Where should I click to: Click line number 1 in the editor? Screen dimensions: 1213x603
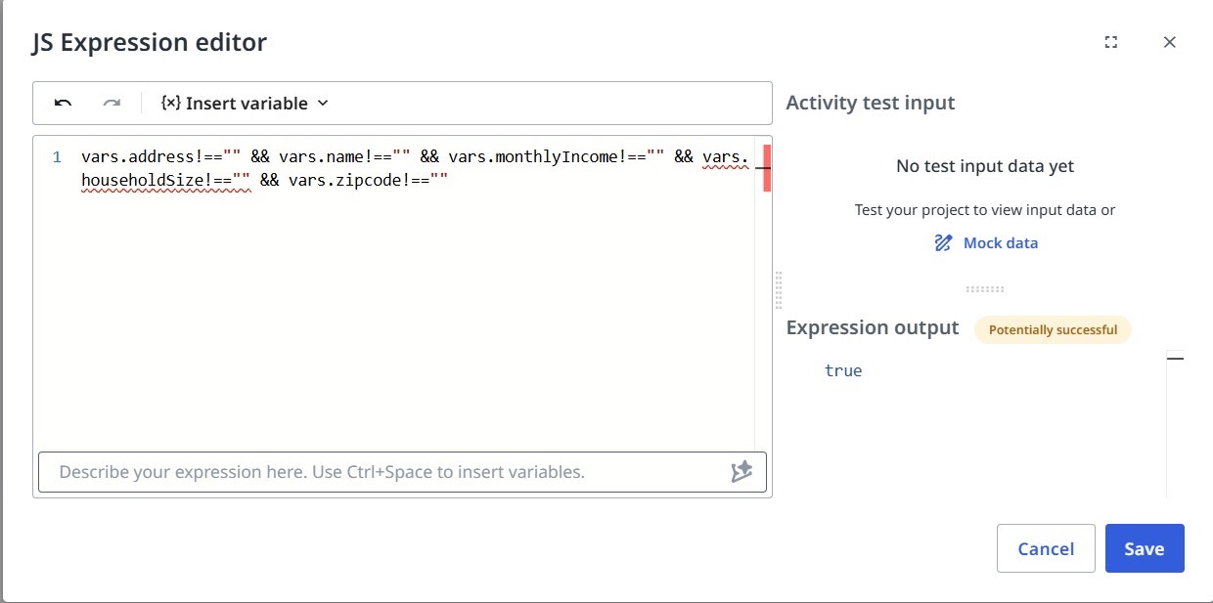tap(57, 157)
